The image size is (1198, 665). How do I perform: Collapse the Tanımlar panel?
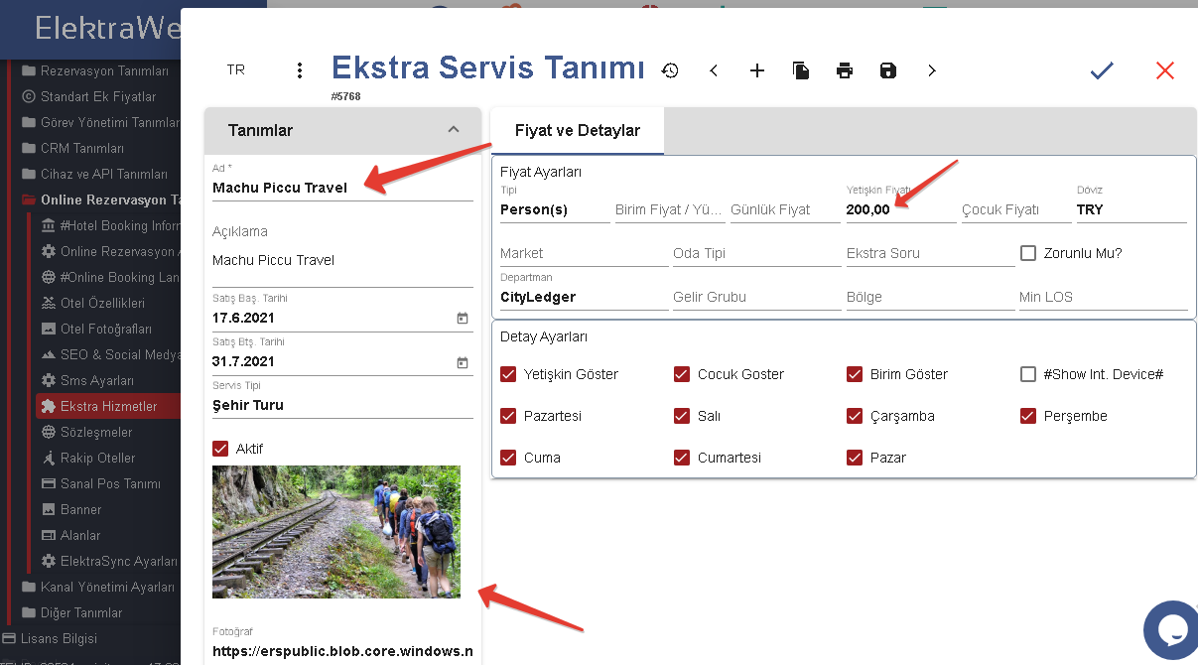click(x=454, y=130)
